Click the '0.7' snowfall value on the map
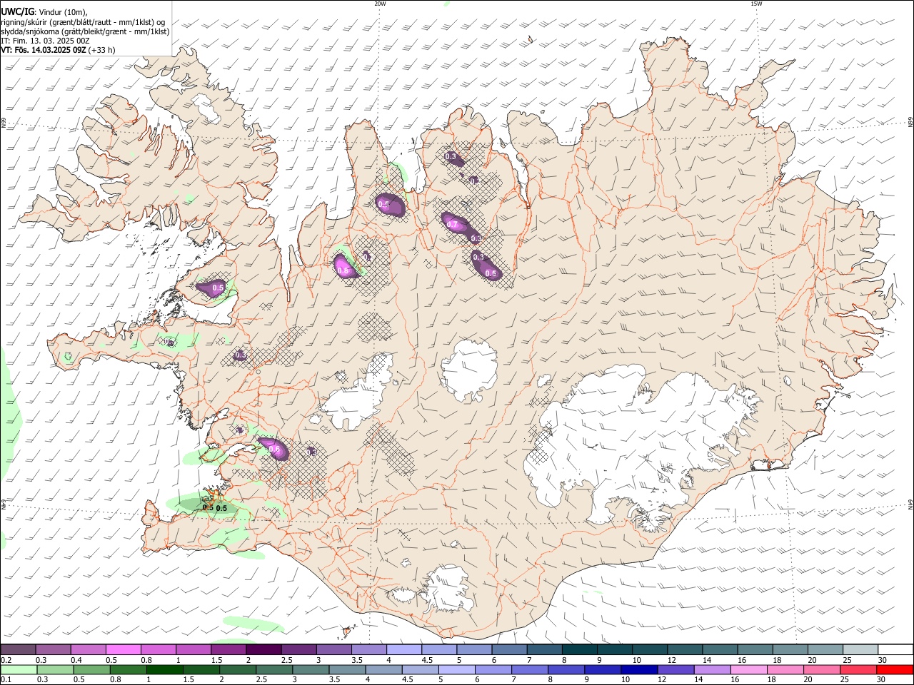The image size is (914, 685). pyautogui.click(x=452, y=225)
